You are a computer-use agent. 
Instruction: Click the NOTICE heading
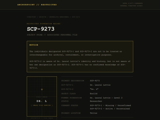click(x=34, y=45)
